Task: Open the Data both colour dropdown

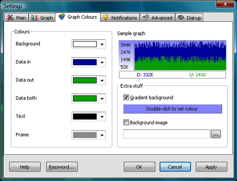Action: pyautogui.click(x=102, y=99)
